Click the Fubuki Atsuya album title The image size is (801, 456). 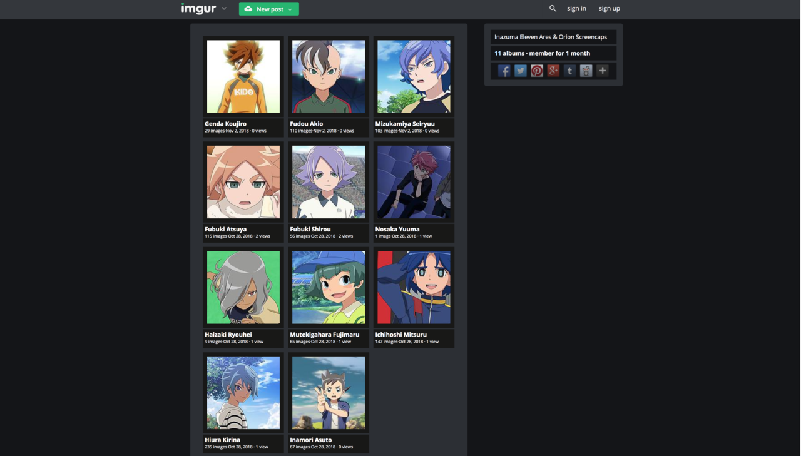click(x=225, y=229)
